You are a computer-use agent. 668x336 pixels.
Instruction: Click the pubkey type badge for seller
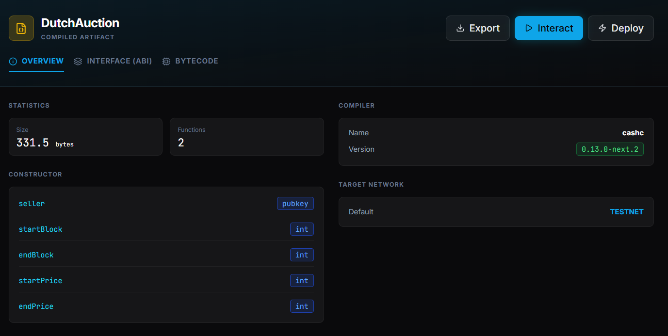point(295,204)
